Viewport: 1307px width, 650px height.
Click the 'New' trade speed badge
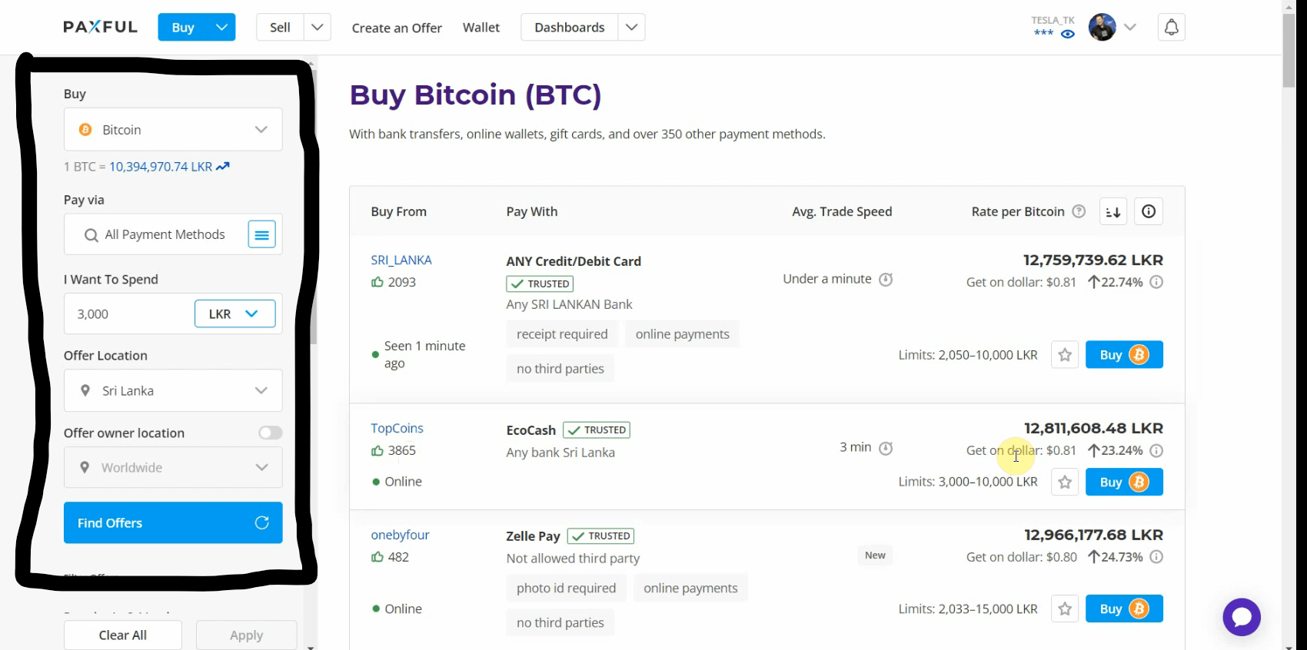(875, 555)
